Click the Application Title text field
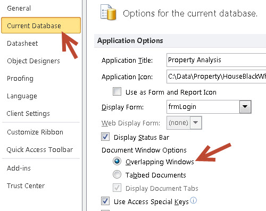The image size is (266, 211). (x=217, y=60)
